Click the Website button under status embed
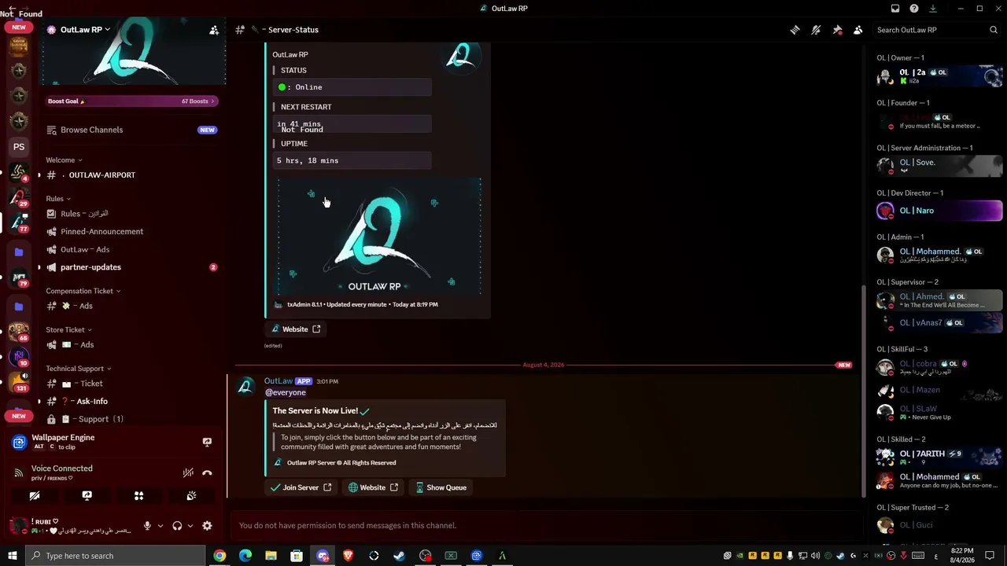Image resolution: width=1007 pixels, height=566 pixels. tap(296, 329)
